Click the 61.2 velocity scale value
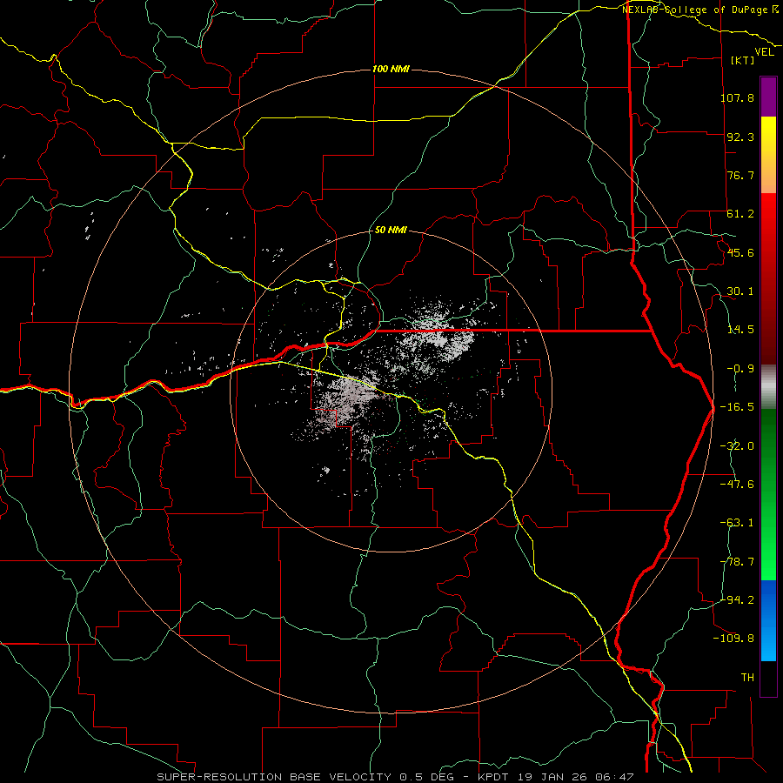This screenshot has width=783, height=783. tap(740, 214)
